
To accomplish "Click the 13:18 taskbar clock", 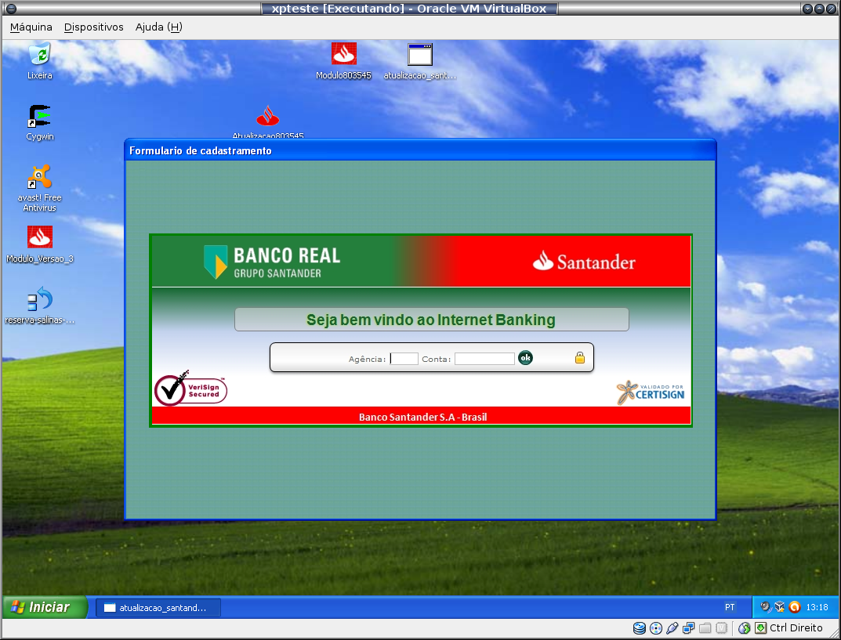I will click(x=817, y=607).
